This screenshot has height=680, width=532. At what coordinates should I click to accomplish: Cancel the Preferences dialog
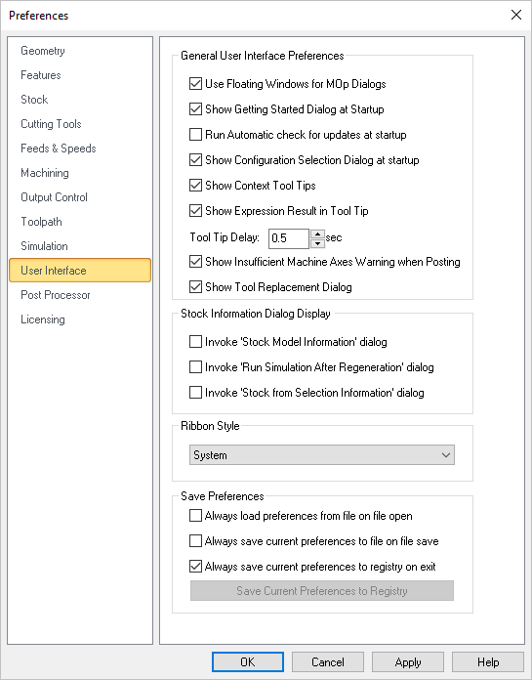(x=328, y=662)
